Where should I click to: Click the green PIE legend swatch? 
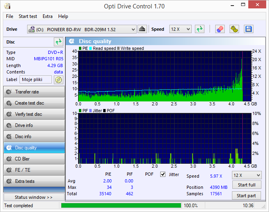tap(80, 48)
